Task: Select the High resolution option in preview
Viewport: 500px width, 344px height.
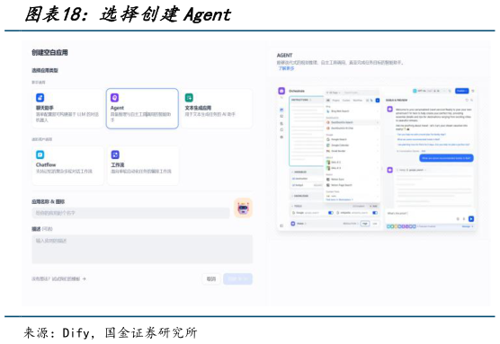Action: click(365, 224)
